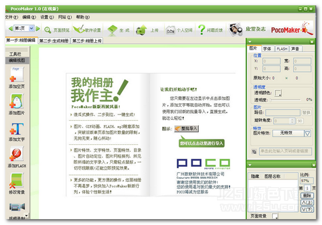This screenshot has height=225, width=322.
Task: Click 替换 button
Action: click(x=306, y=112)
